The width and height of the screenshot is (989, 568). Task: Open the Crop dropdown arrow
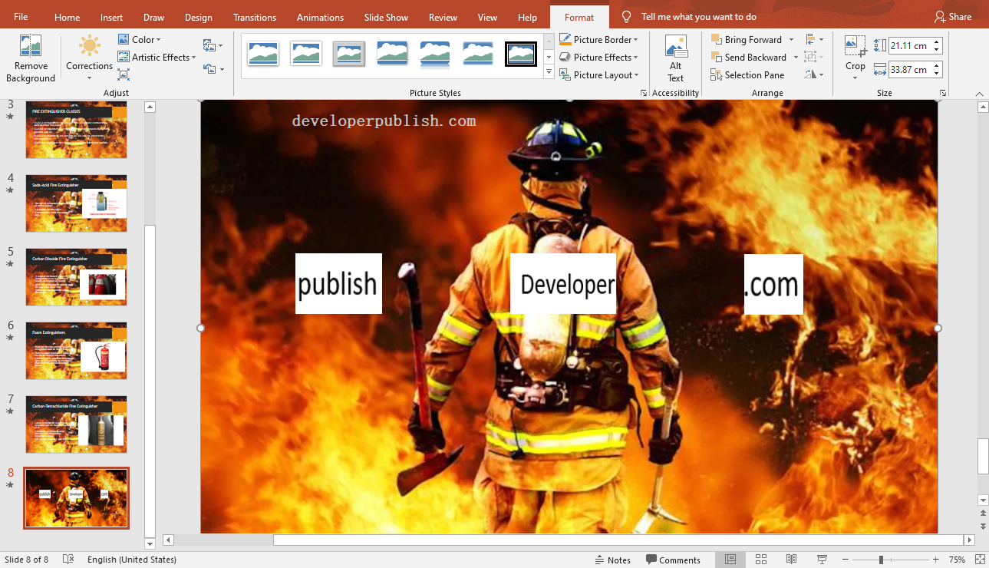(x=855, y=78)
